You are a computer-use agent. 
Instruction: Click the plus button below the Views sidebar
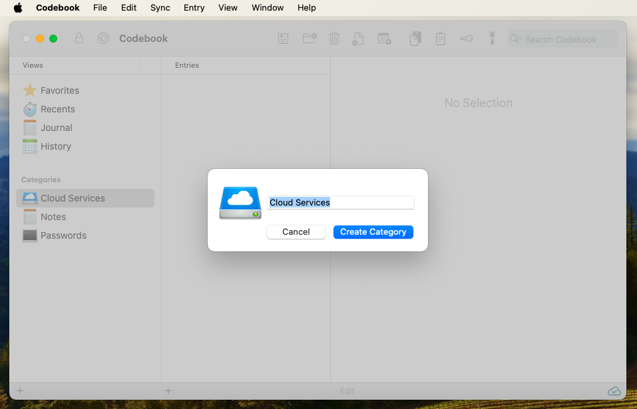tap(20, 391)
